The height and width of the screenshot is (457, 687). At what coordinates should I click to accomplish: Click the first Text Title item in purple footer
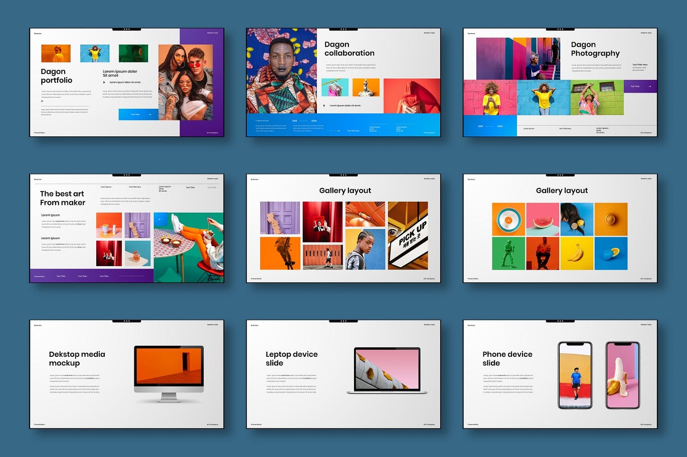coord(61,276)
